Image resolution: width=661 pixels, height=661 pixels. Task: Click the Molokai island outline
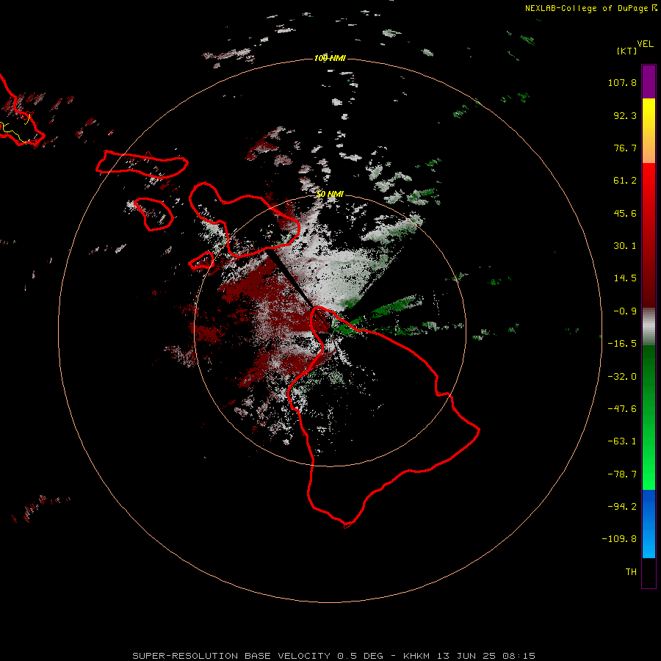[x=142, y=164]
